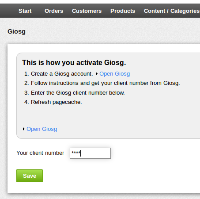
Task: Save the Giosg client number
Action: pyautogui.click(x=30, y=176)
